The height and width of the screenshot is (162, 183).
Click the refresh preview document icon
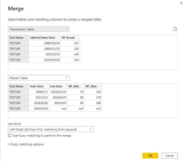coord(175,29)
